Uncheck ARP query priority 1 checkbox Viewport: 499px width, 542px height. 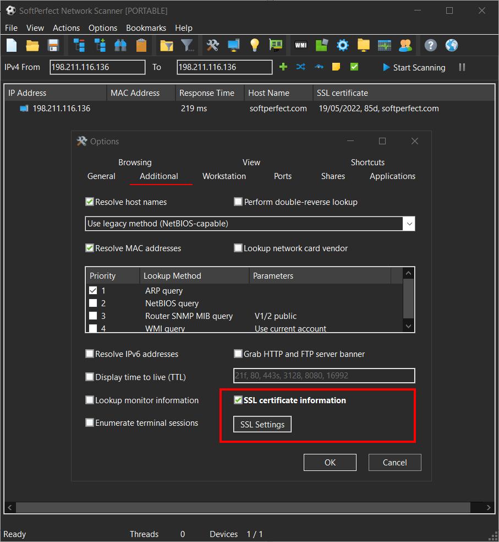(x=93, y=290)
